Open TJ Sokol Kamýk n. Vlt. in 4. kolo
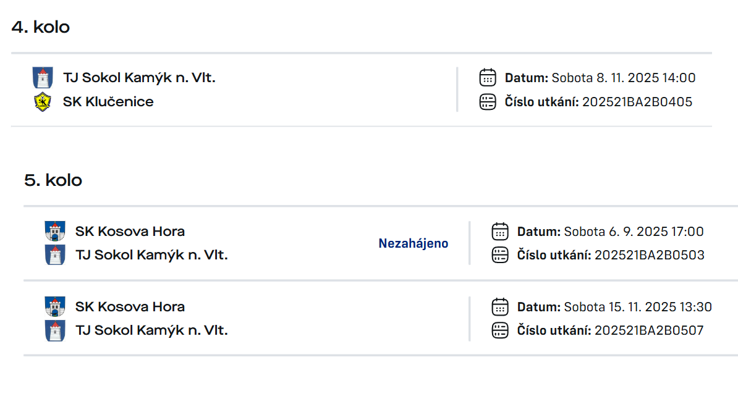 pos(139,78)
